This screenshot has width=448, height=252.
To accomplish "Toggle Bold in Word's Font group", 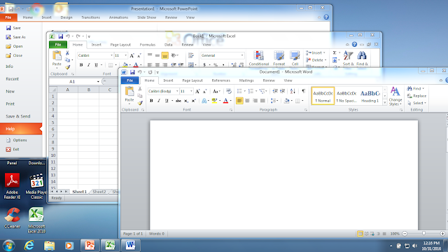I will coord(151,101).
